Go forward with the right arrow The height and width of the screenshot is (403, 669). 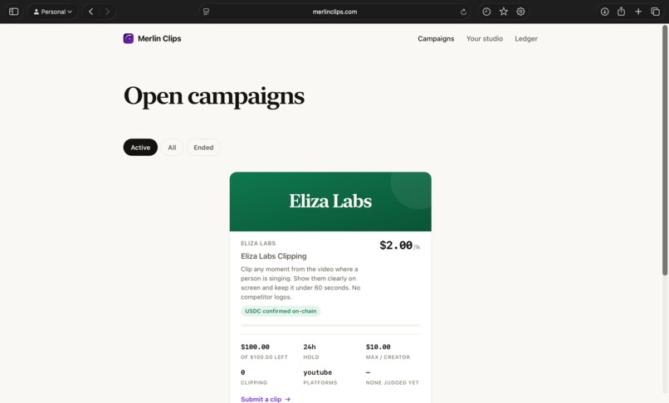pos(107,12)
